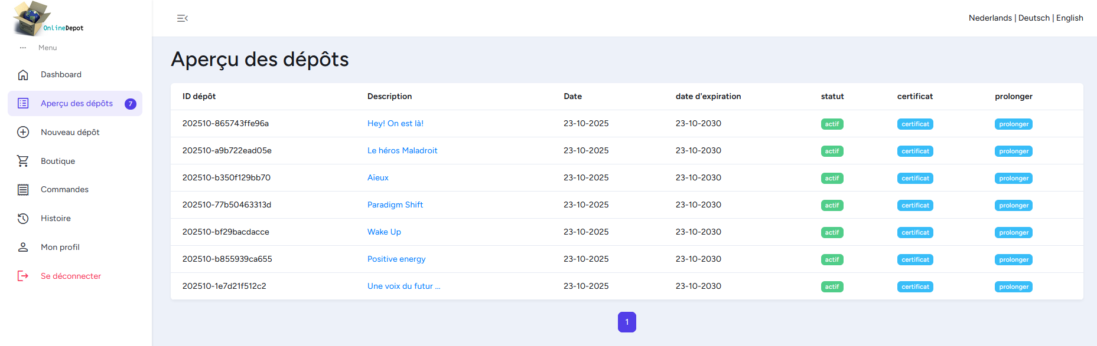Click actif status badge for 'Aïeux' row
Screen dimensions: 1097x346
832,179
